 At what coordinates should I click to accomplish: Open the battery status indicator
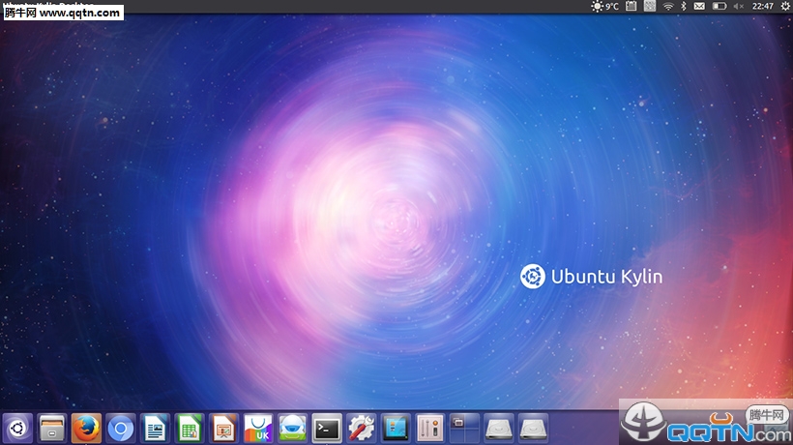(720, 6)
